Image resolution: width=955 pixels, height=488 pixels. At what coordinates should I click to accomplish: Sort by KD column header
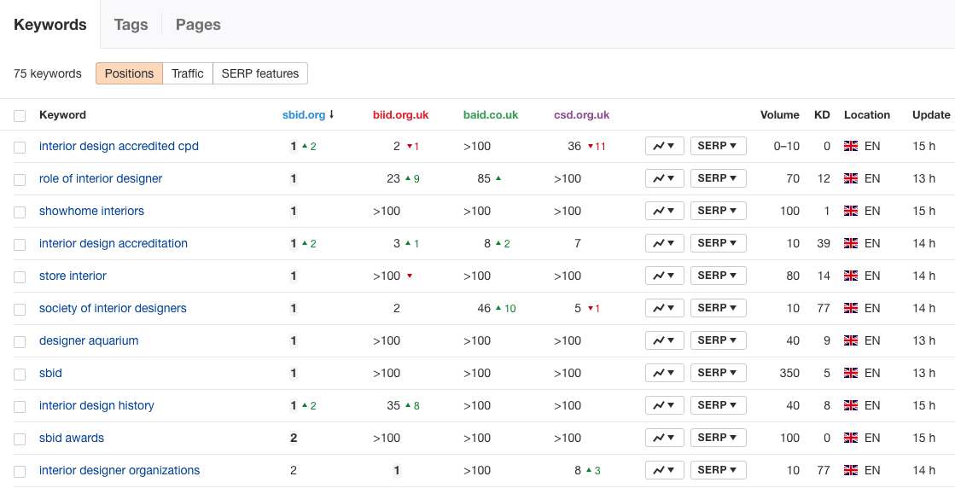click(822, 114)
